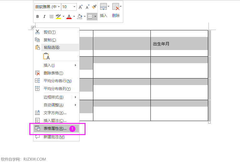This screenshot has width=240, height=162.
Task: Apply the red font color
Action: [69, 16]
